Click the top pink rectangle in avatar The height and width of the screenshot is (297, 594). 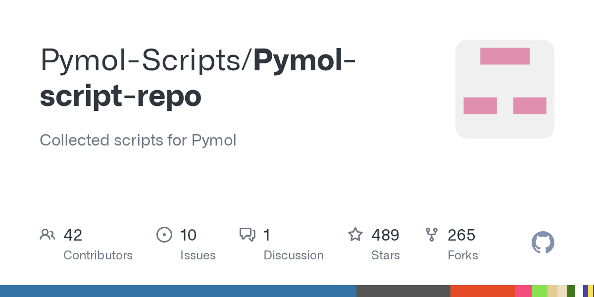pyautogui.click(x=505, y=56)
